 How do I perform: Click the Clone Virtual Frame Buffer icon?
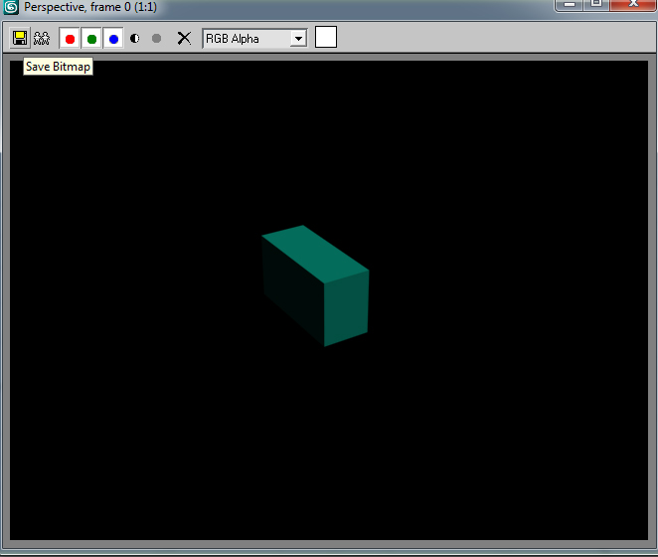point(42,38)
